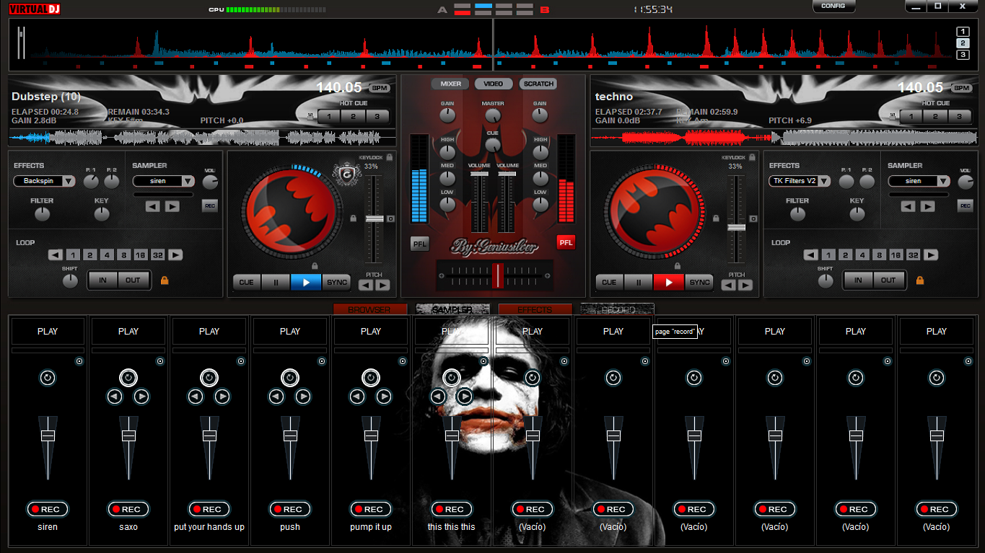The height and width of the screenshot is (553, 985).
Task: Select waveform zoom level 1
Action: pyautogui.click(x=963, y=32)
